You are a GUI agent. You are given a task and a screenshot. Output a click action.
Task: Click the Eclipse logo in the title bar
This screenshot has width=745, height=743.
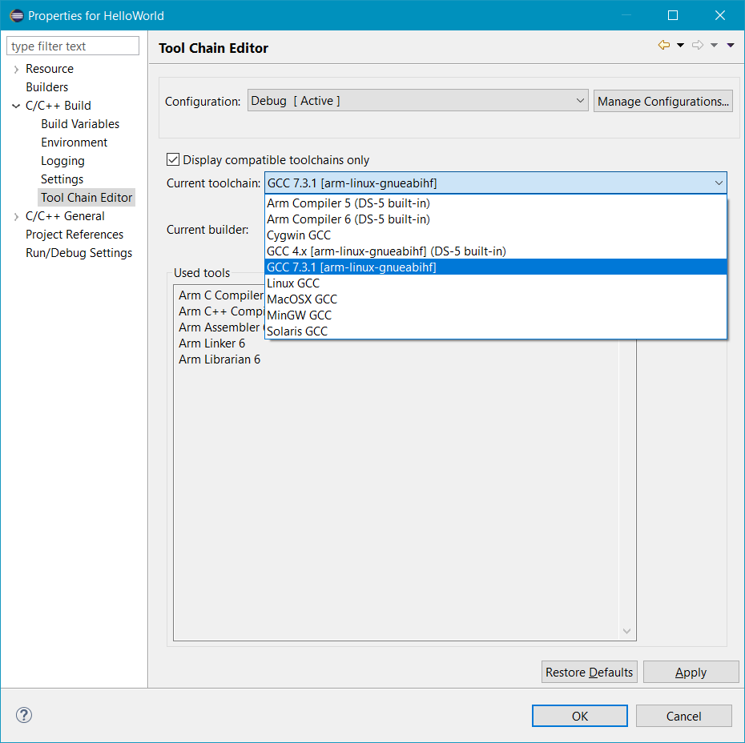[17, 14]
